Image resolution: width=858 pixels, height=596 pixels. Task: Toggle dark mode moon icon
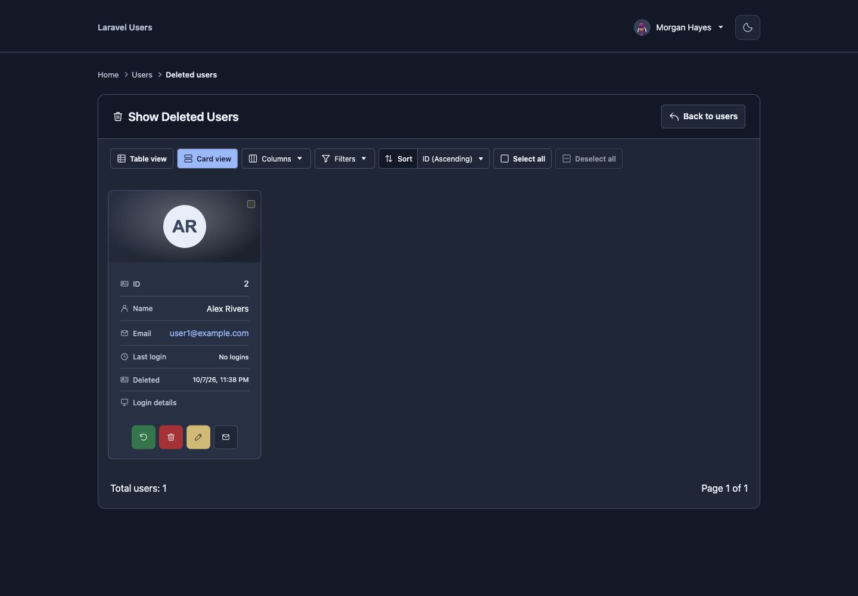[x=748, y=27]
